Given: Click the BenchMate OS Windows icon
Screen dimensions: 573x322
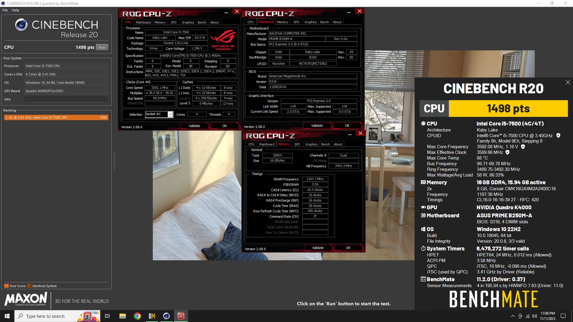Looking at the screenshot, I should (x=423, y=229).
